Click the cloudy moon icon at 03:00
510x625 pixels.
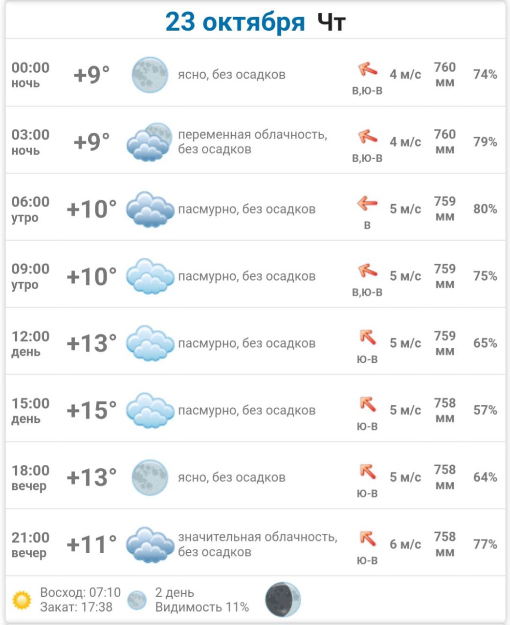pos(150,142)
